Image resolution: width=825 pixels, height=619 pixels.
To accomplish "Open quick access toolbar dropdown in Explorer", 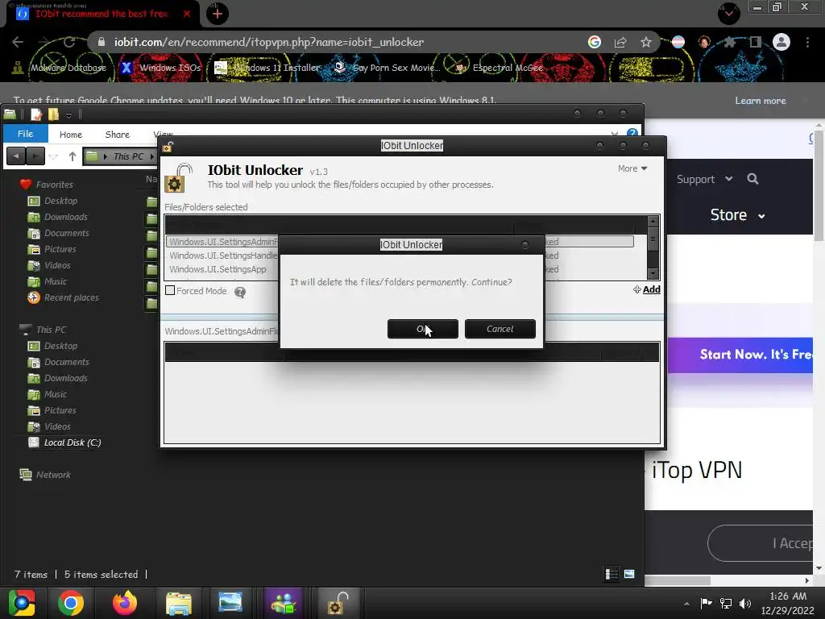I will (69, 114).
